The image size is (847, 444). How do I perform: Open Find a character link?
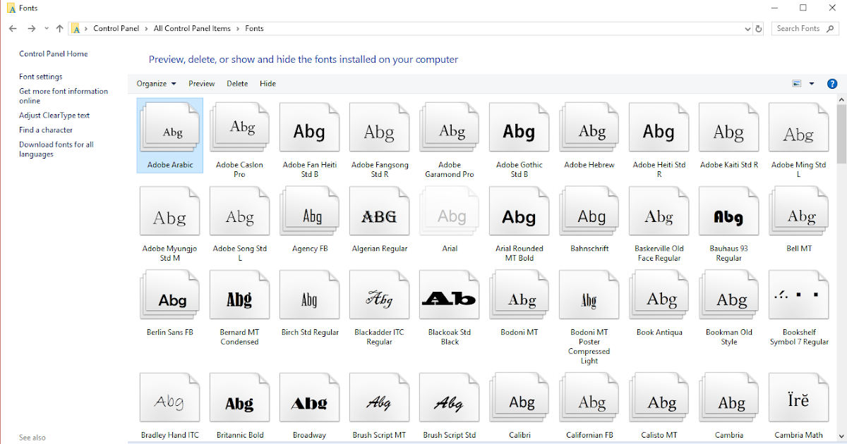(46, 130)
